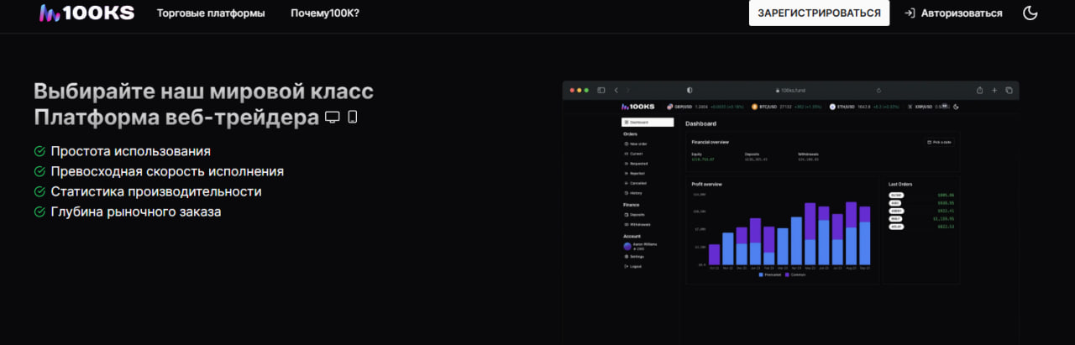Image resolution: width=1075 pixels, height=345 pixels.
Task: Click the back arrow in the preview browser
Action: pos(616,90)
